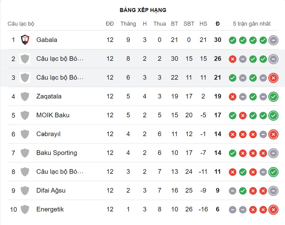285x225 pixels.
Task: Click Zaqatala's circled latest-match win icon
Action: (273, 97)
